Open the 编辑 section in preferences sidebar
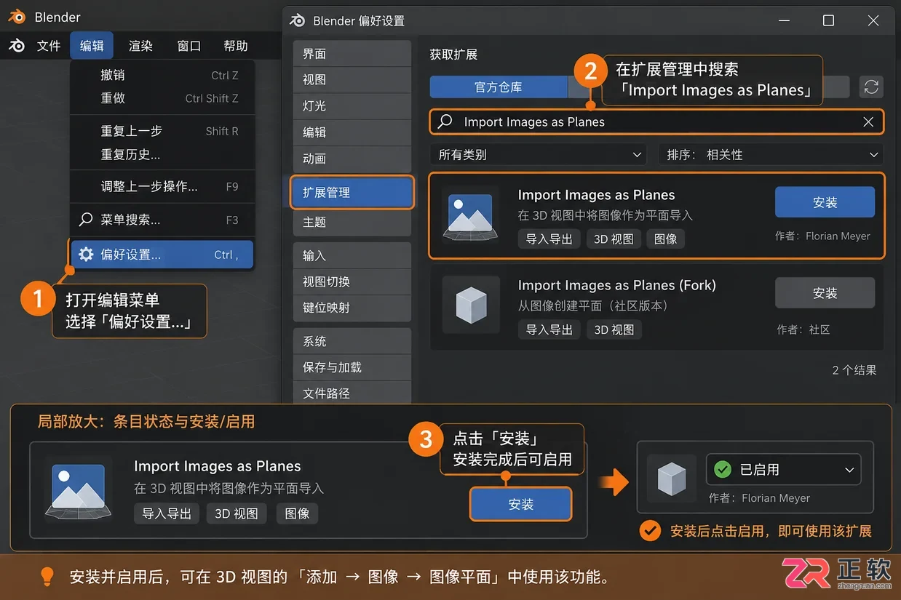Image resolution: width=901 pixels, height=600 pixels. coord(352,132)
